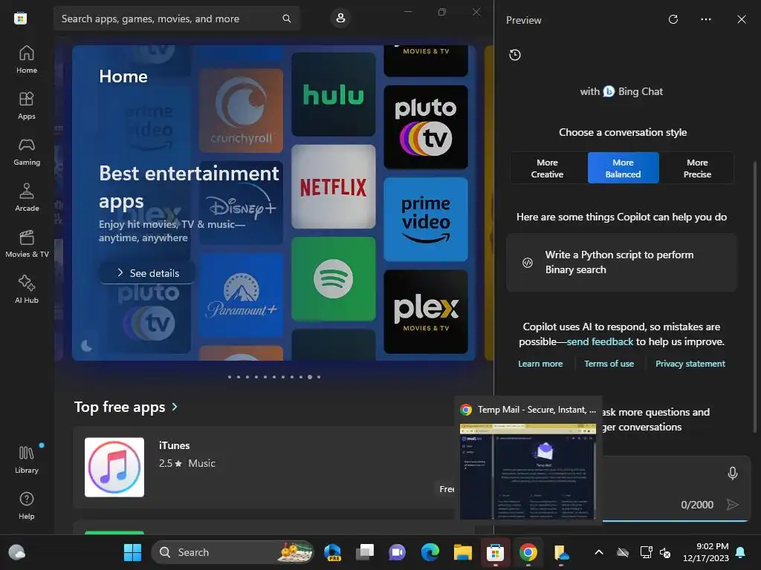Open Copilot Preview from taskbar

pyautogui.click(x=332, y=552)
